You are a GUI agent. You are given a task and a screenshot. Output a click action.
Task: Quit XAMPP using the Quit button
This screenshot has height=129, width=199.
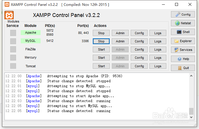(183, 68)
